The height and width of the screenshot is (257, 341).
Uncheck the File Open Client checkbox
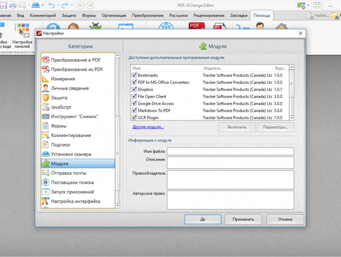click(134, 96)
